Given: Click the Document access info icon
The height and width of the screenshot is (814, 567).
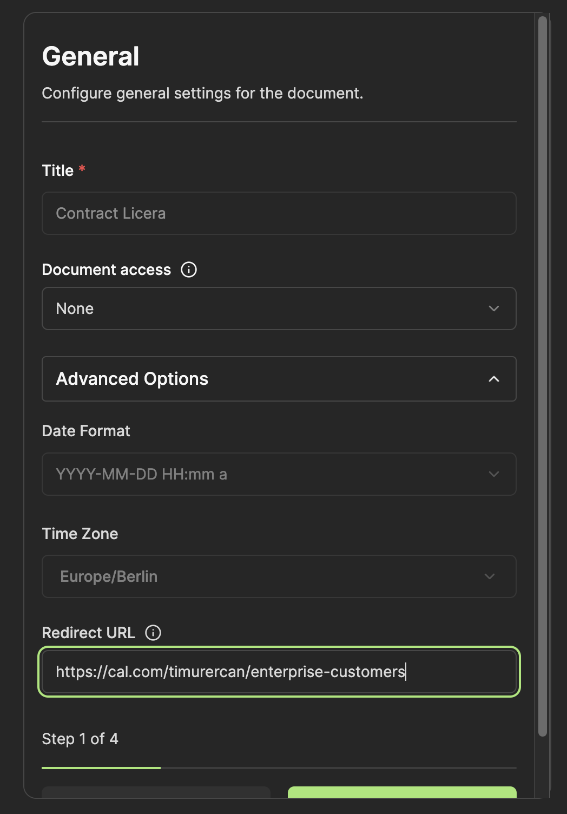Looking at the screenshot, I should coord(189,270).
